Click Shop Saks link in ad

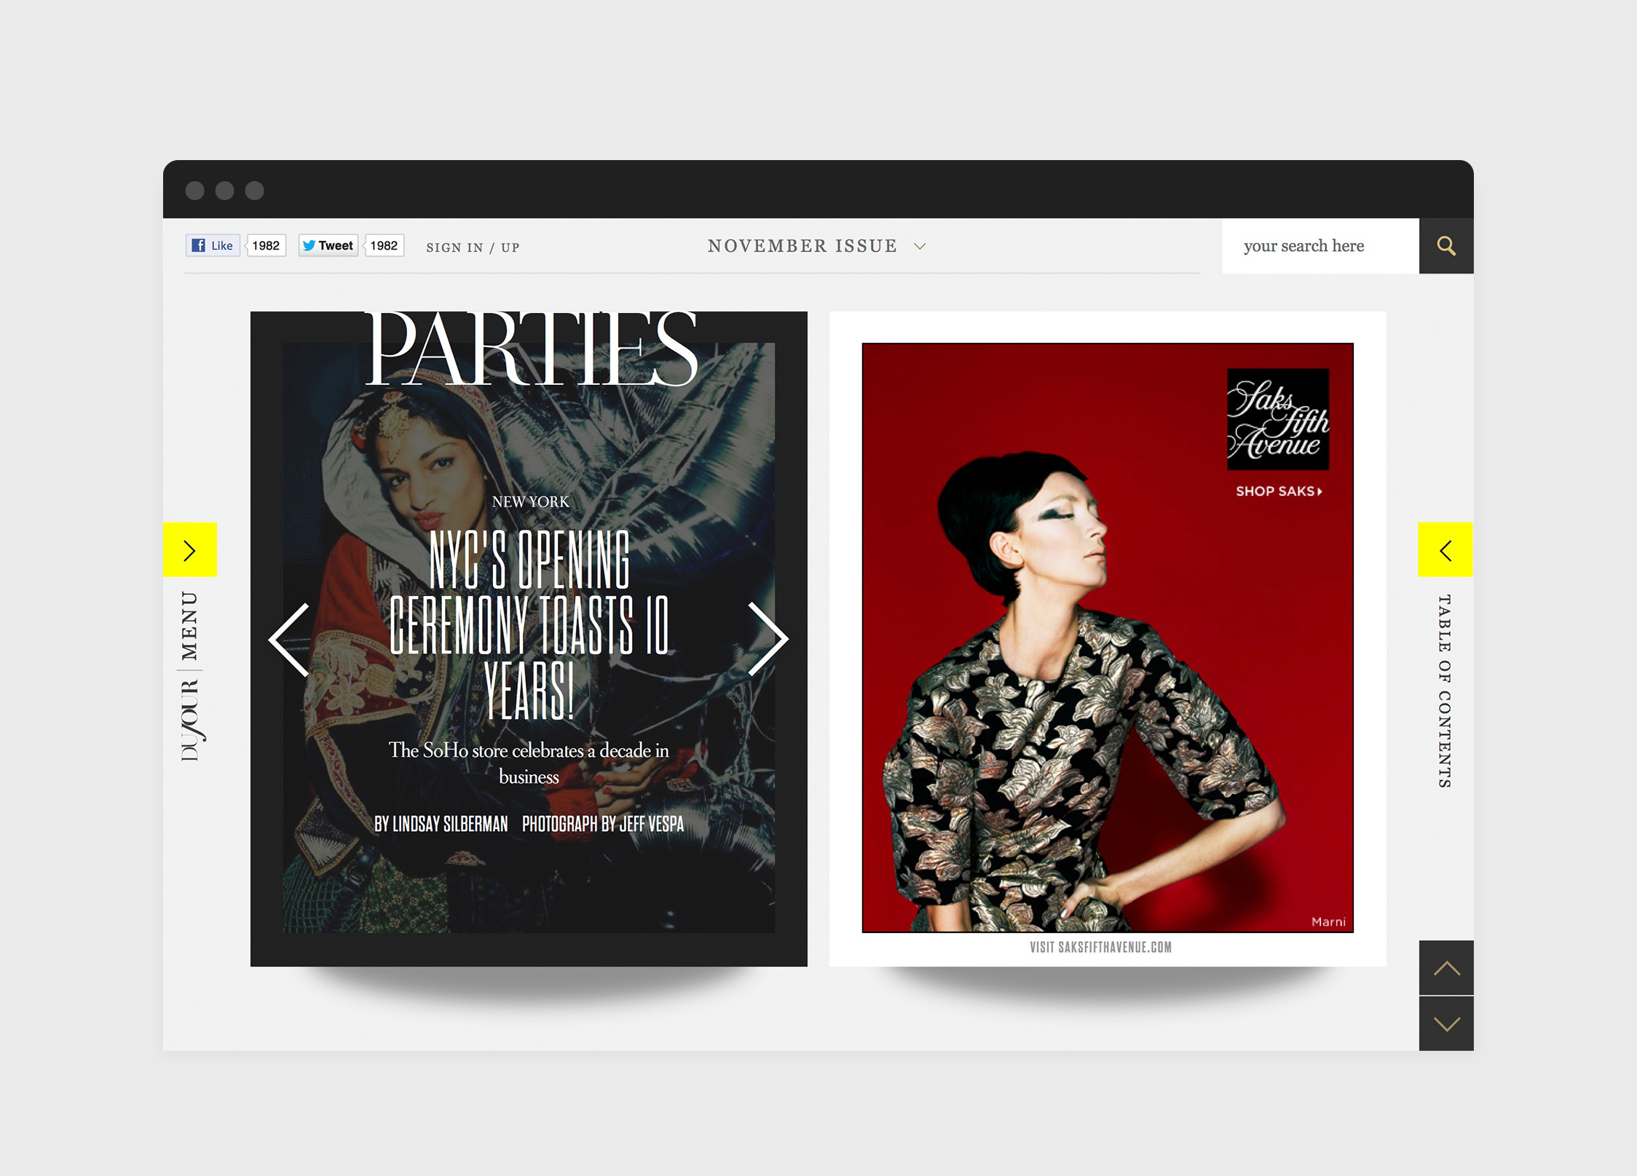(1278, 491)
